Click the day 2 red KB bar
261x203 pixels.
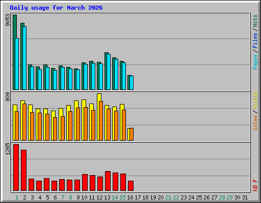[x=23, y=170]
